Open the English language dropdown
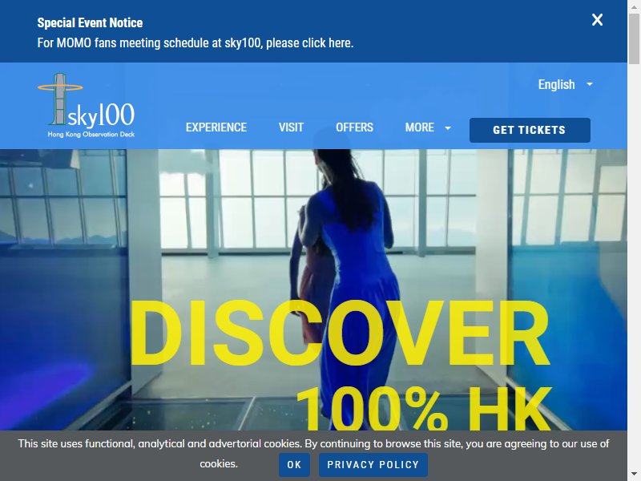This screenshot has height=481, width=641. coord(566,84)
